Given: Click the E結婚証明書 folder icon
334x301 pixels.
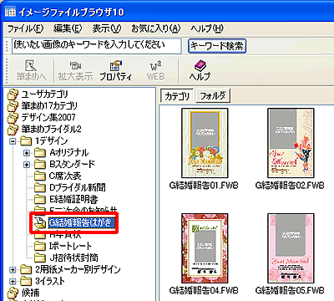Looking at the screenshot, I should tap(40, 200).
